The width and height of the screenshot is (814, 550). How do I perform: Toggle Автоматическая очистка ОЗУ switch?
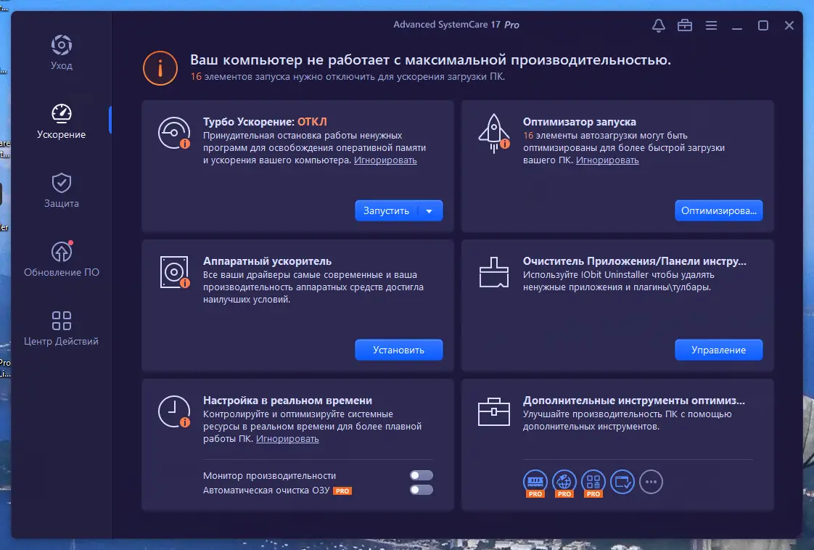click(x=422, y=491)
